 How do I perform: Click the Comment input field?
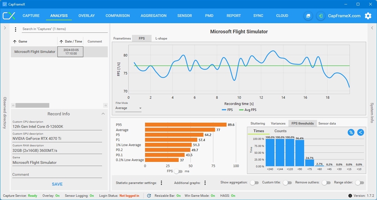tap(57, 175)
